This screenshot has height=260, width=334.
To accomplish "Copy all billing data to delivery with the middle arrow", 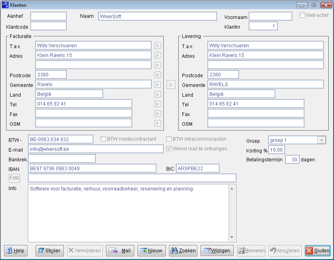I will coord(171,85).
